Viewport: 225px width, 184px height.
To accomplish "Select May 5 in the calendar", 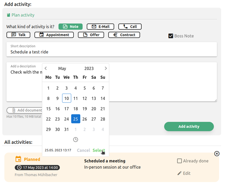I will point(85,88).
